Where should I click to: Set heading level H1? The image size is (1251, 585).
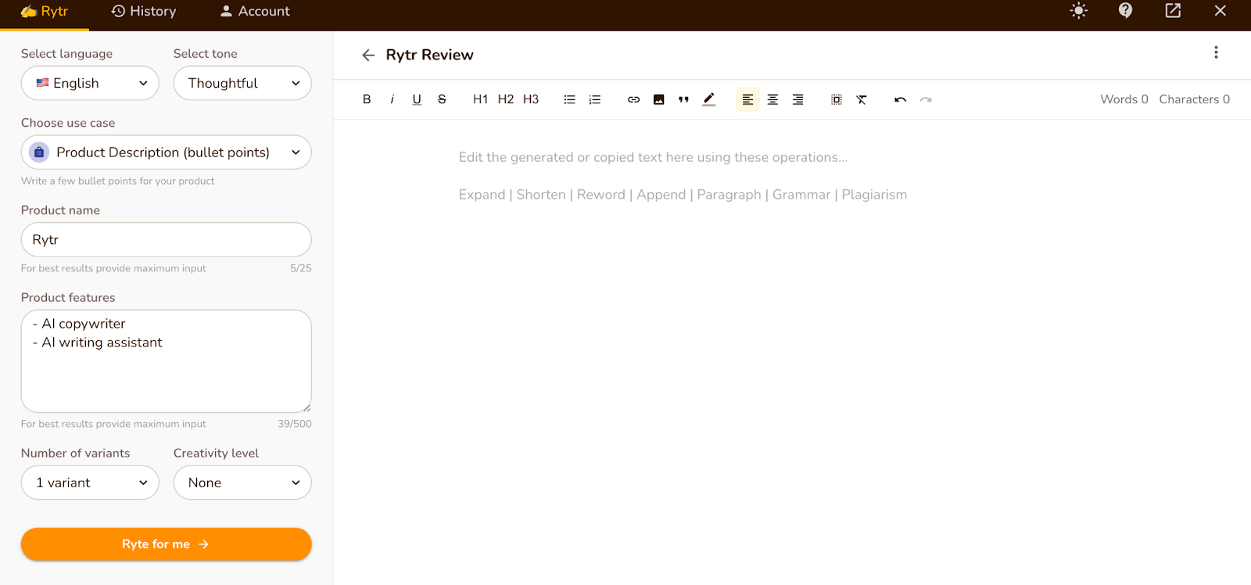(x=480, y=99)
